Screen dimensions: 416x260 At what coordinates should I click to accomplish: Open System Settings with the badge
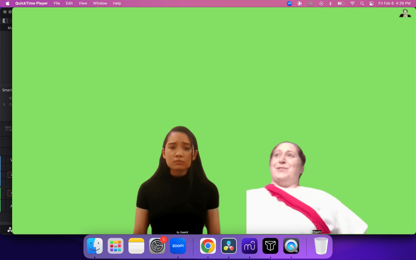tap(157, 246)
